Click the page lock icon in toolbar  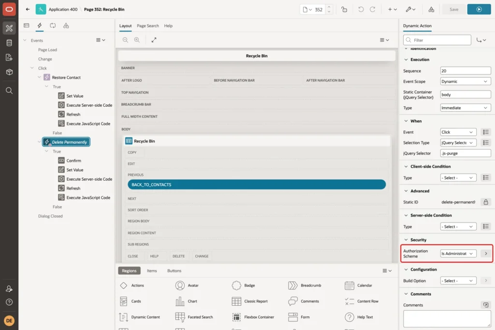coord(344,10)
